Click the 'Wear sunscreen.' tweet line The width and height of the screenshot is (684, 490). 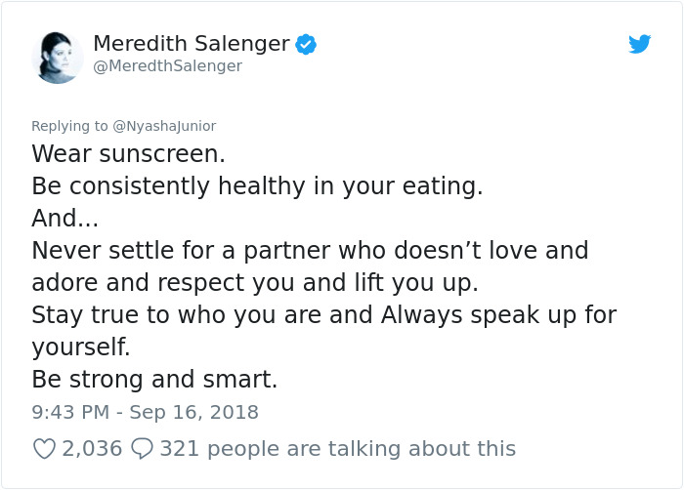coord(129,154)
